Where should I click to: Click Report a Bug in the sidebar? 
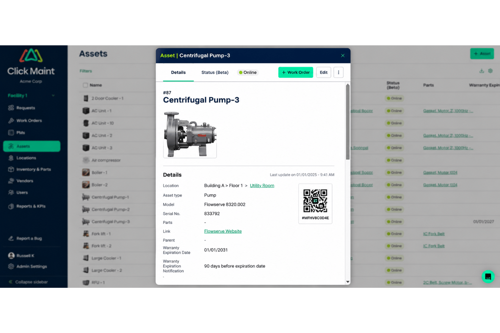[x=29, y=239]
